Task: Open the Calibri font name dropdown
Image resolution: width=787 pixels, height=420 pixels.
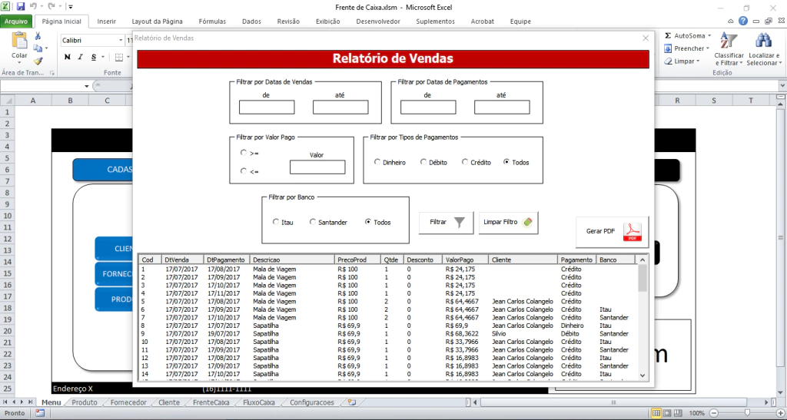Action: coord(120,40)
